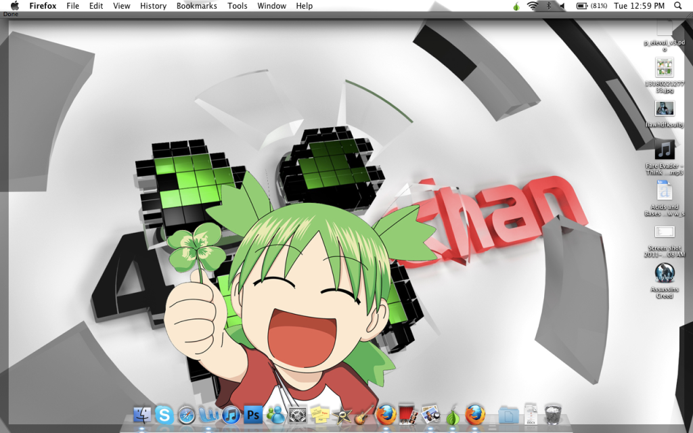Select the liawhdfksuibj image desktop file
The width and height of the screenshot is (693, 433).
coord(665,114)
